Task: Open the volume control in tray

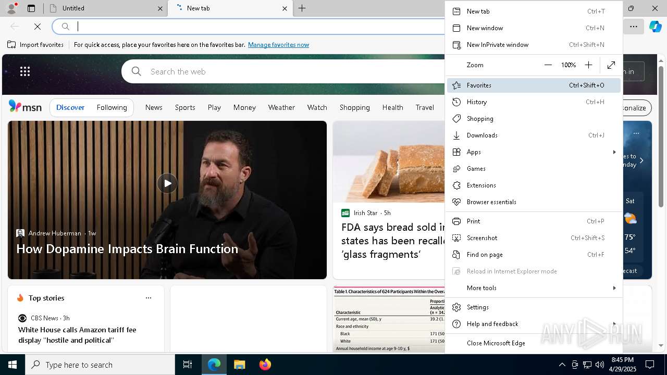Action: tap(599, 365)
